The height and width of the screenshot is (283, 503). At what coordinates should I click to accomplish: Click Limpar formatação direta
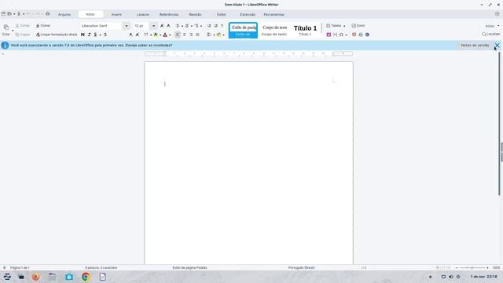[57, 35]
